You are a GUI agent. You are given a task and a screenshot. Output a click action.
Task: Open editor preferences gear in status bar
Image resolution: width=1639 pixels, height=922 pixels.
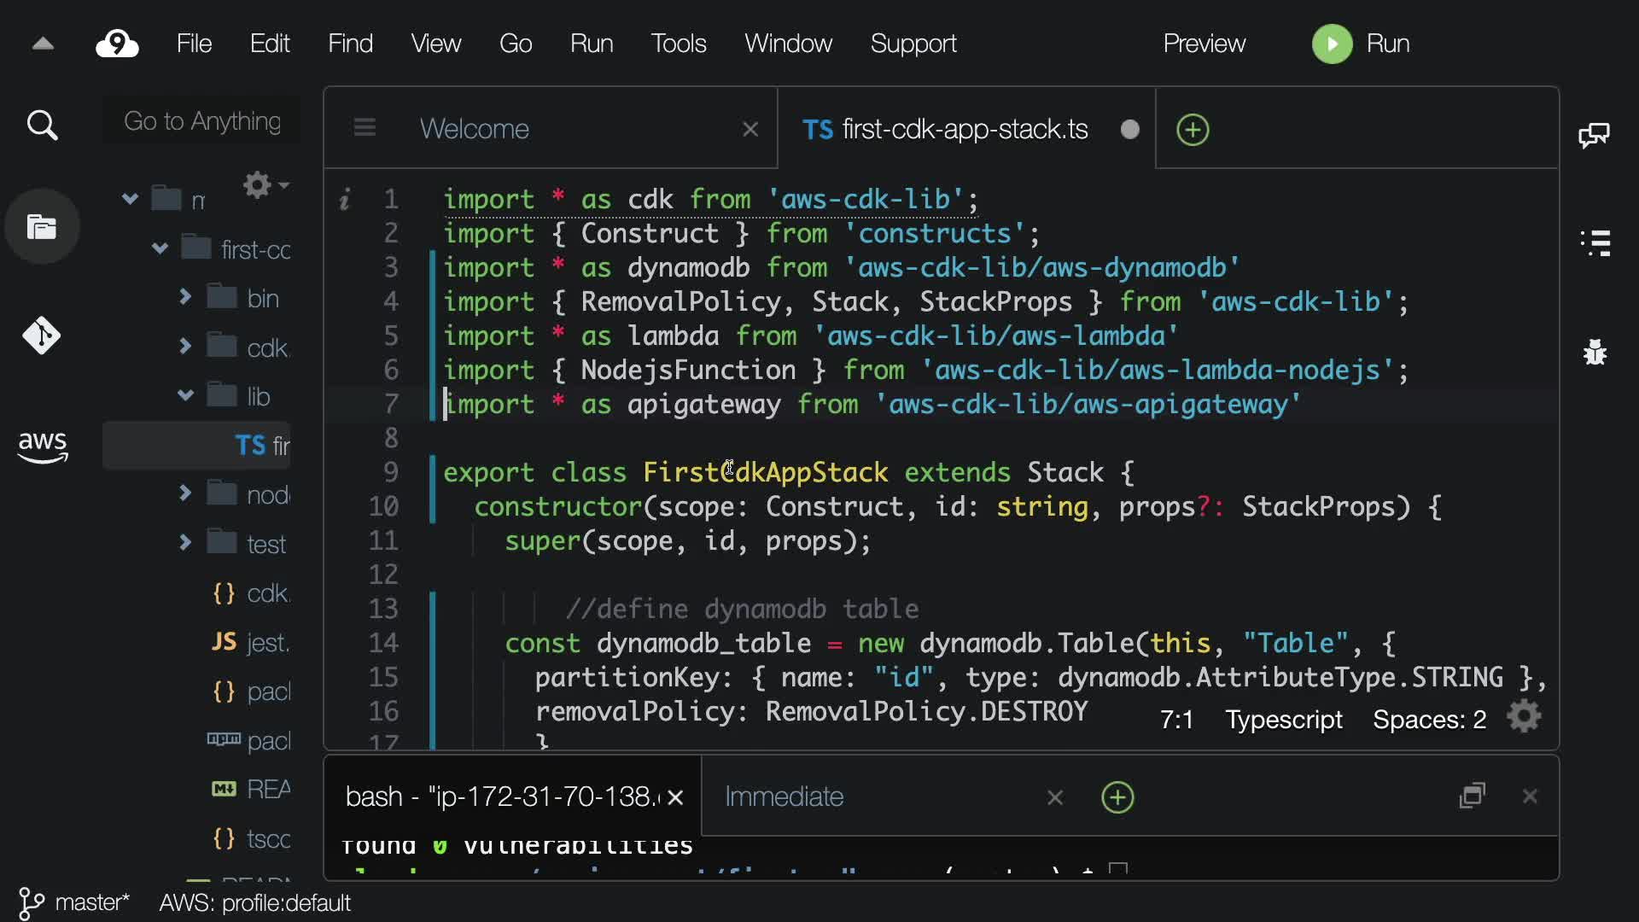tap(1524, 717)
